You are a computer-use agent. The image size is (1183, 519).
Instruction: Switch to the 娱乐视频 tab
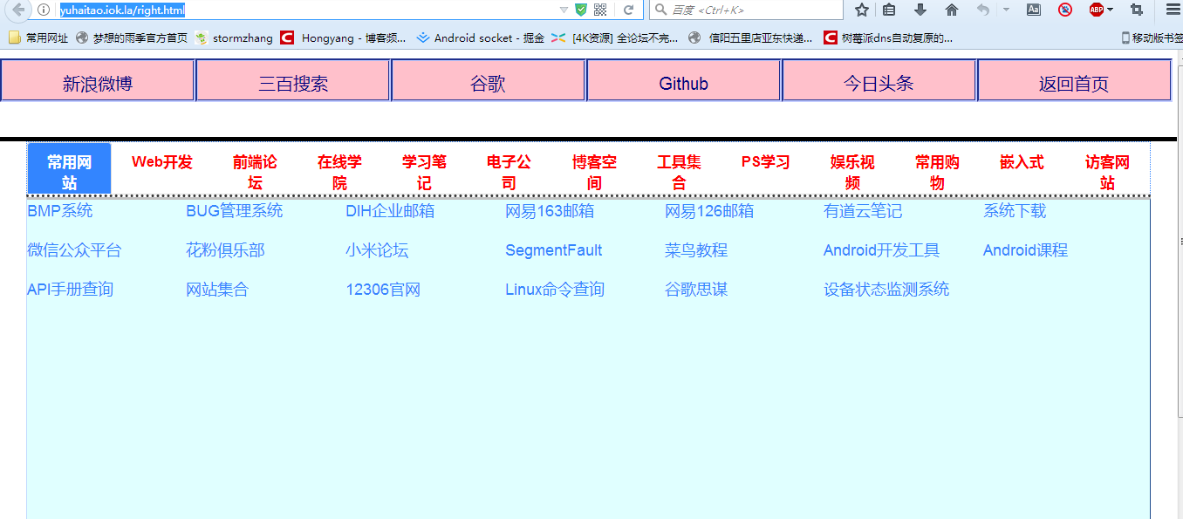[852, 172]
